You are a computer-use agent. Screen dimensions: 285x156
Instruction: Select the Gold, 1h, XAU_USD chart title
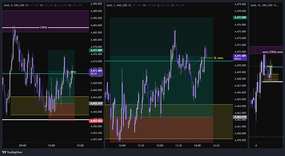261,5
